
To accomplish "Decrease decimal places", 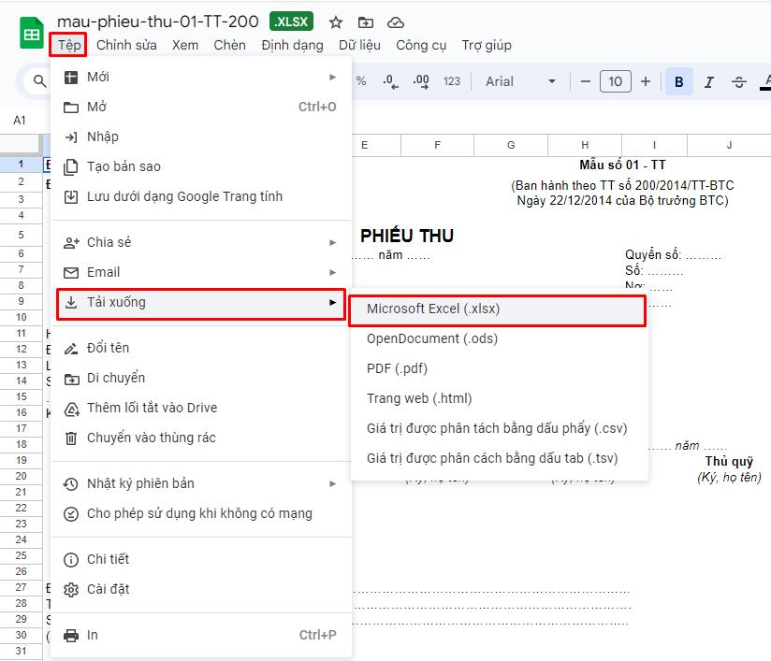I will 390,81.
